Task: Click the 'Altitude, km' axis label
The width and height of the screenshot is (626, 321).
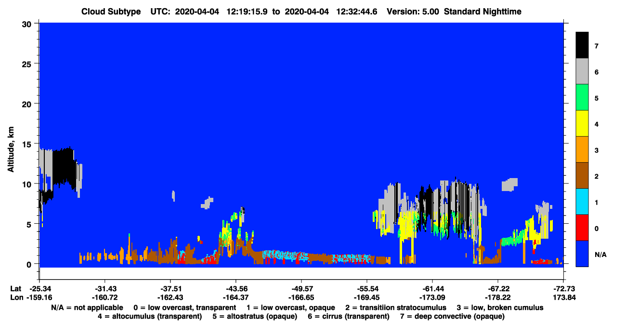Action: [11, 149]
